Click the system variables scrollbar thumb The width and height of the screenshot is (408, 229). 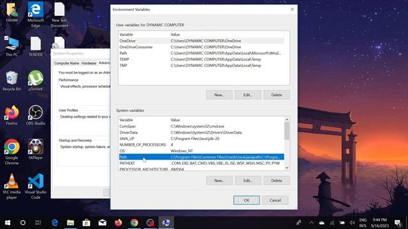point(287,131)
